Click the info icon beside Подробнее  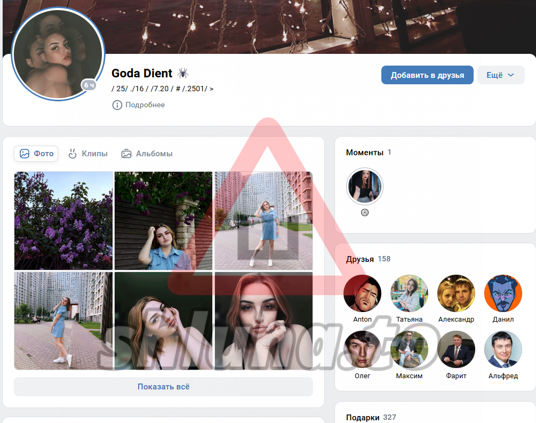coord(117,105)
